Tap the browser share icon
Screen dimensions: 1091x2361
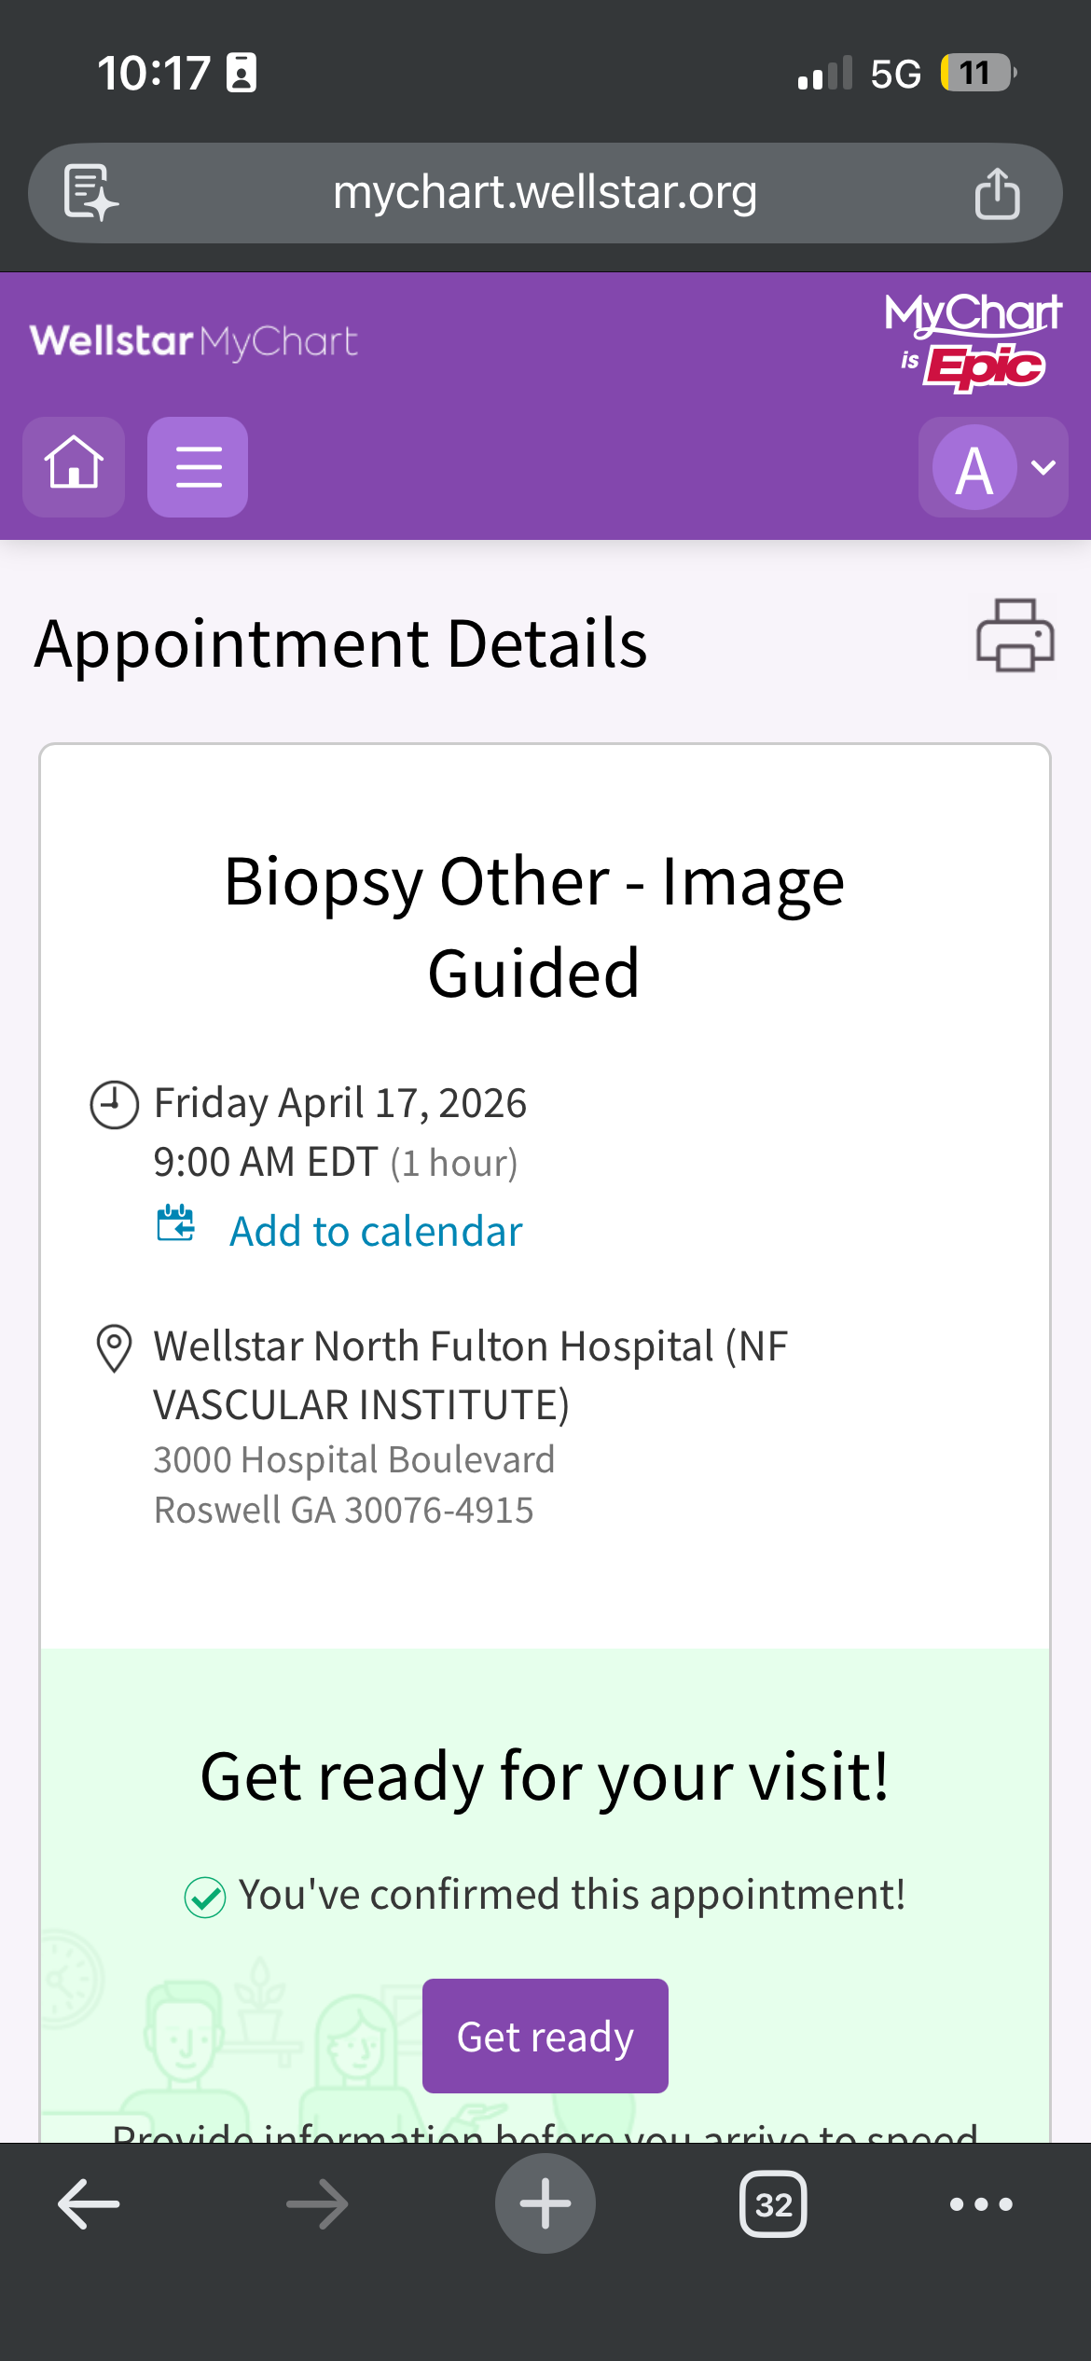997,193
